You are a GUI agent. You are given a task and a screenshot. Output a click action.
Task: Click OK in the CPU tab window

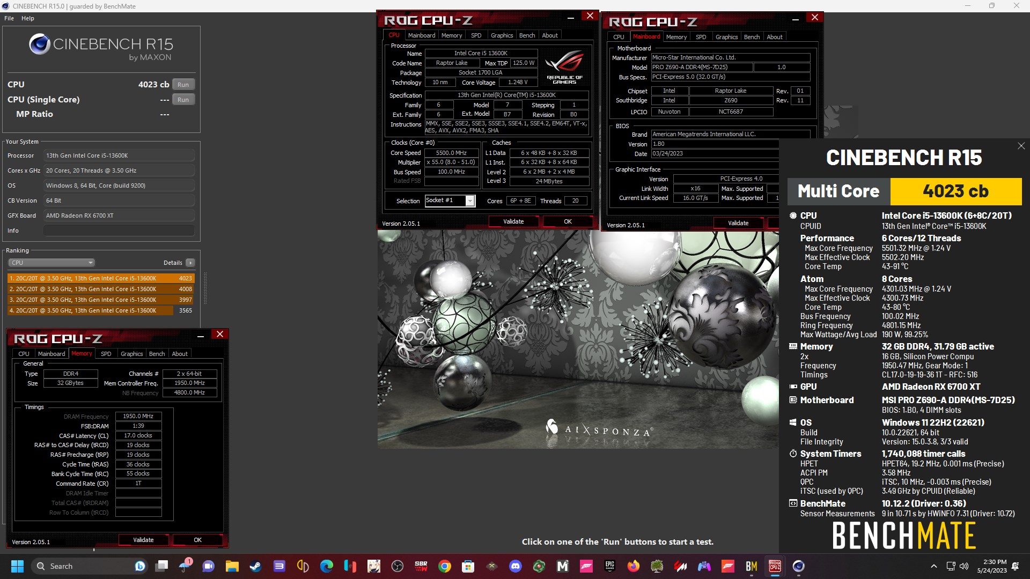(568, 221)
